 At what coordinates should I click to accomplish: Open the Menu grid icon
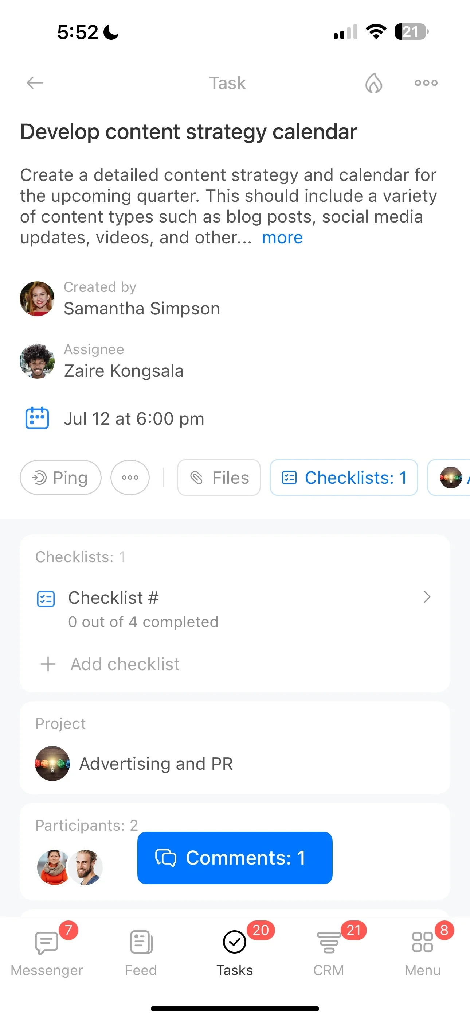coord(423,942)
